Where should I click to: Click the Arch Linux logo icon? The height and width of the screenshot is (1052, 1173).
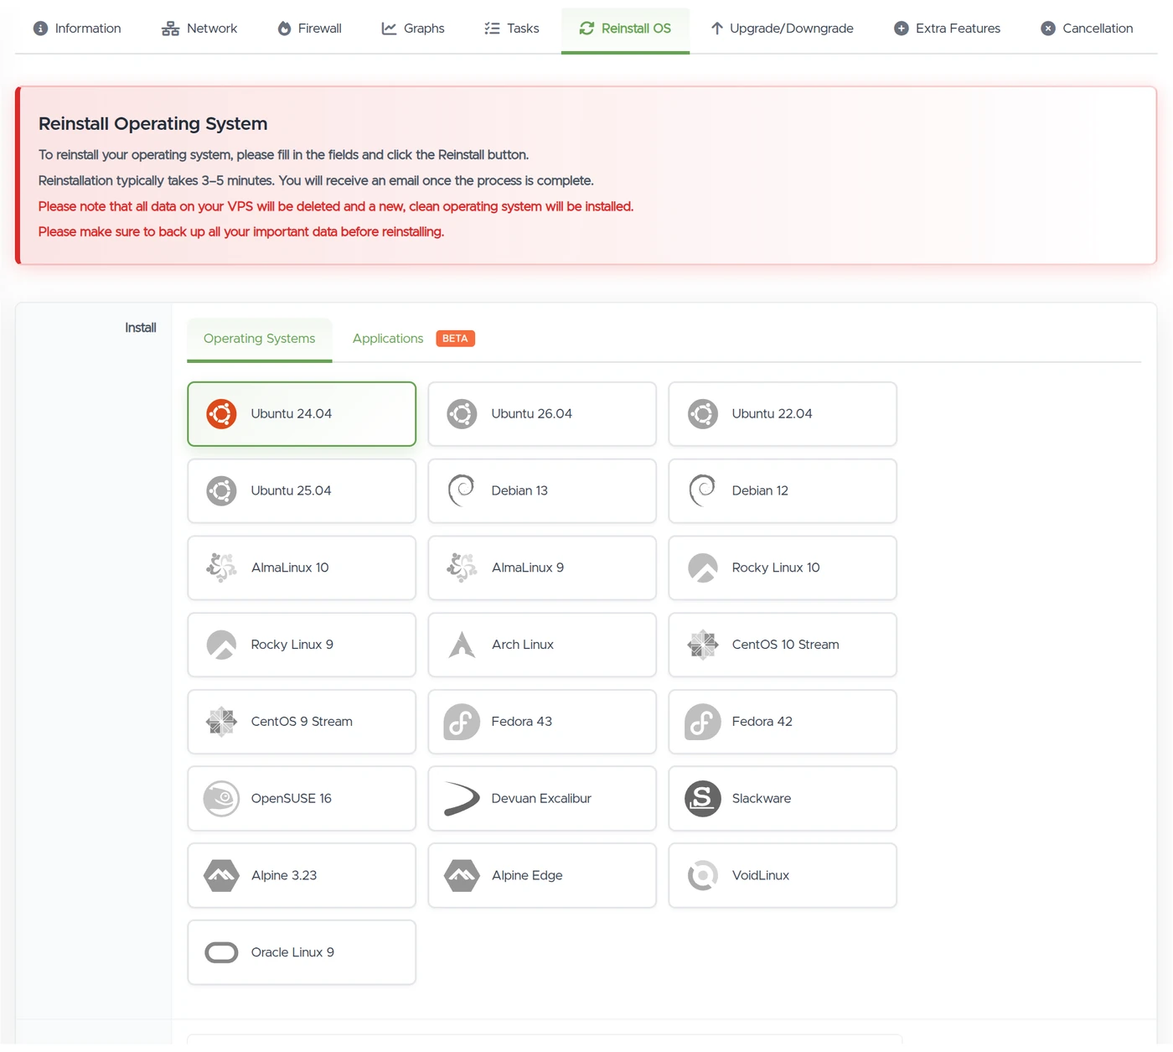[462, 645]
